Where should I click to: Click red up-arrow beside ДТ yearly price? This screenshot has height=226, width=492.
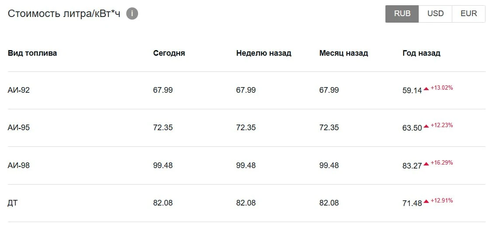point(426,201)
